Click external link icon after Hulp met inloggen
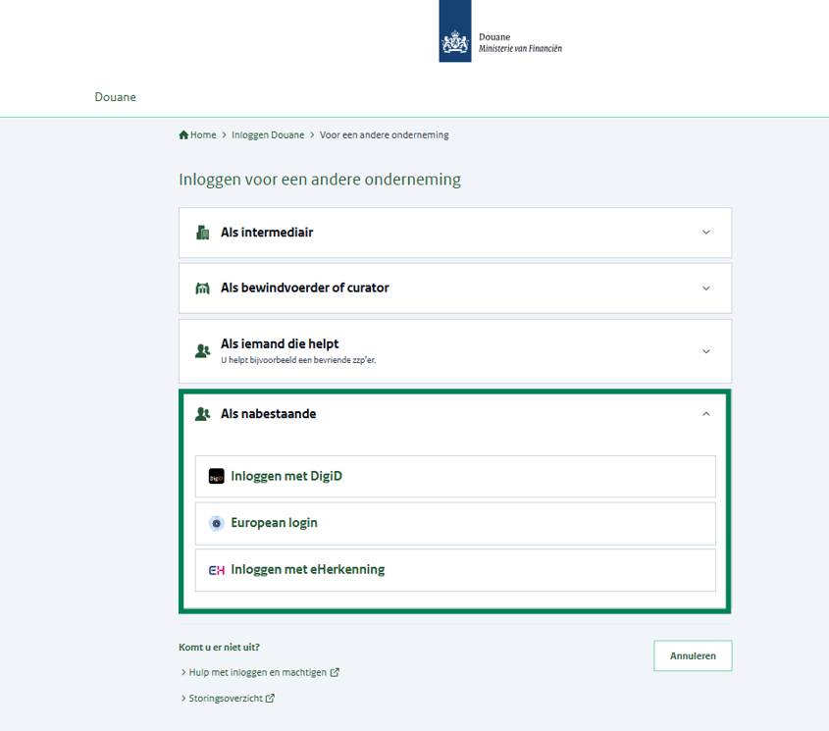 click(335, 672)
